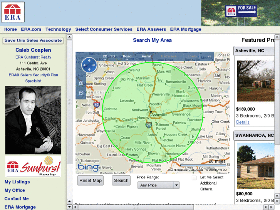Viewport: 280px width, 210px height.
Task: Toggle map Labels option
Action: (191, 56)
